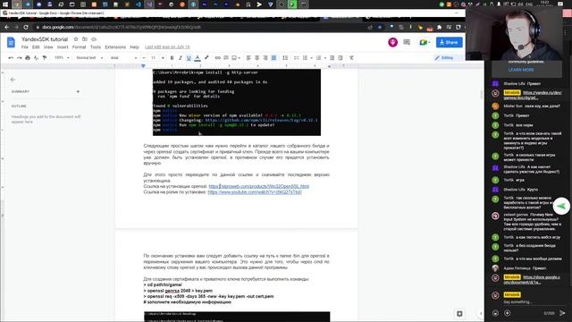Open the Google Docs home icon
The image size is (572, 322).
(11, 42)
